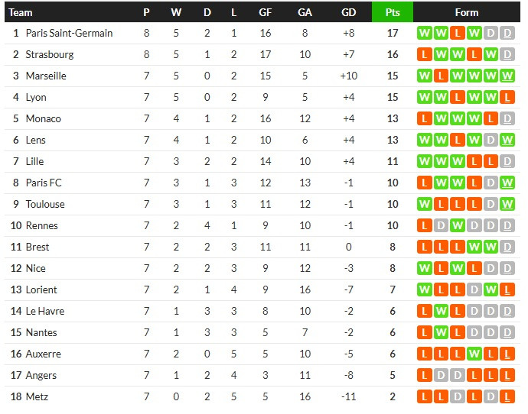
Task: Open the Le Havre team link
Action: point(45,312)
